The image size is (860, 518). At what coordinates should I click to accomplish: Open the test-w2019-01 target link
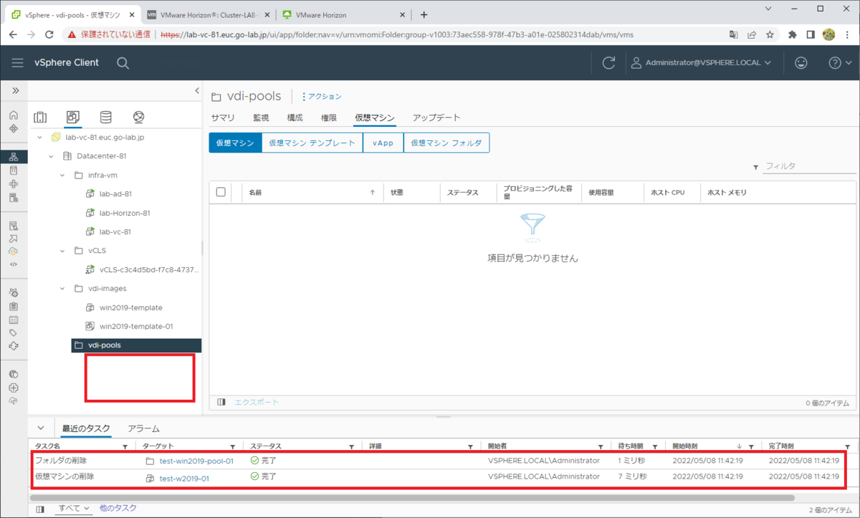[x=184, y=478]
